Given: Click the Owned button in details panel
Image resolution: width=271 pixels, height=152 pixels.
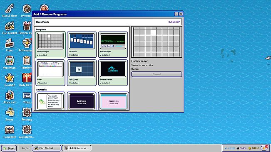Looking at the screenshot, I should pos(157,74).
